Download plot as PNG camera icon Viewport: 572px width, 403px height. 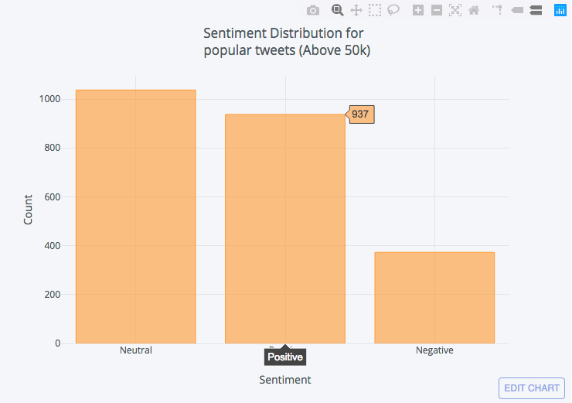click(313, 10)
